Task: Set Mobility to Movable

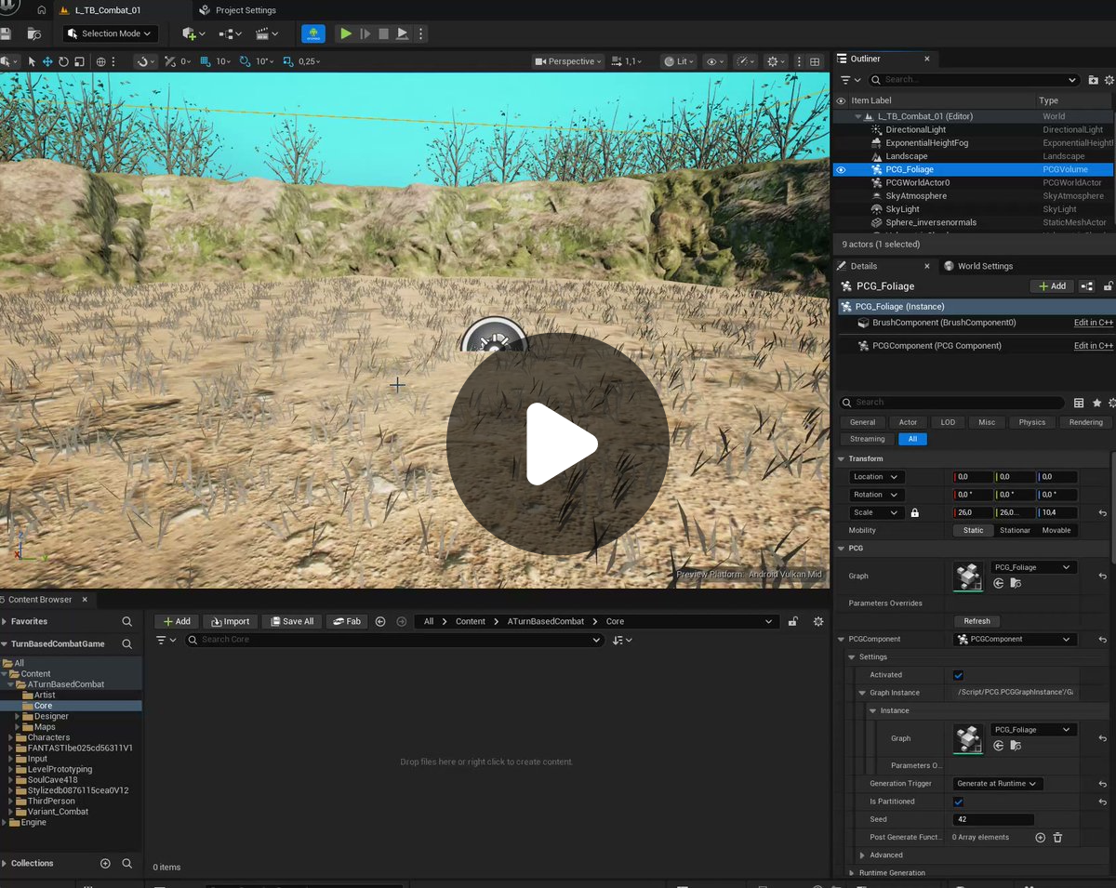Action: click(1056, 530)
